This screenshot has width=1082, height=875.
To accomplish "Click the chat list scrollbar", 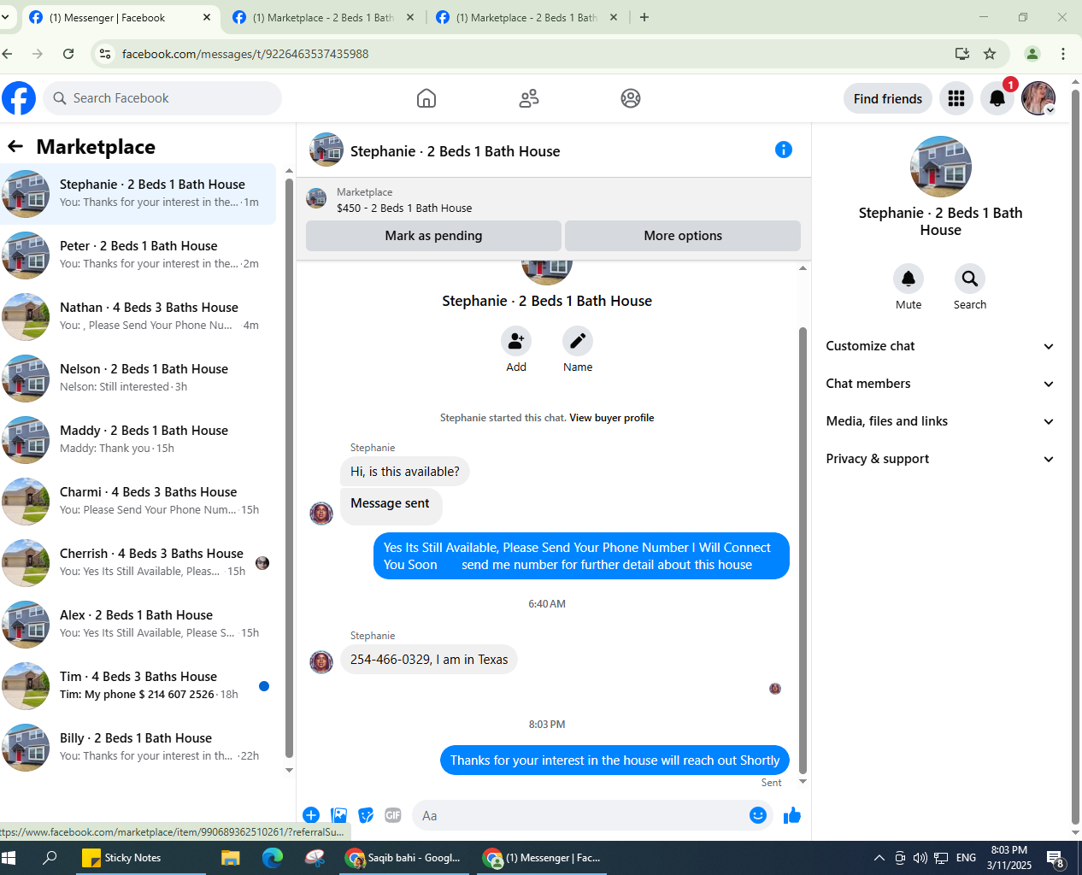I will point(289,469).
